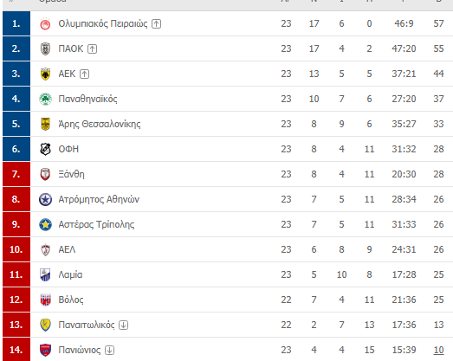Click the blue position 1 rank cell
Viewport: 453px width, 361px height.
click(x=16, y=23)
